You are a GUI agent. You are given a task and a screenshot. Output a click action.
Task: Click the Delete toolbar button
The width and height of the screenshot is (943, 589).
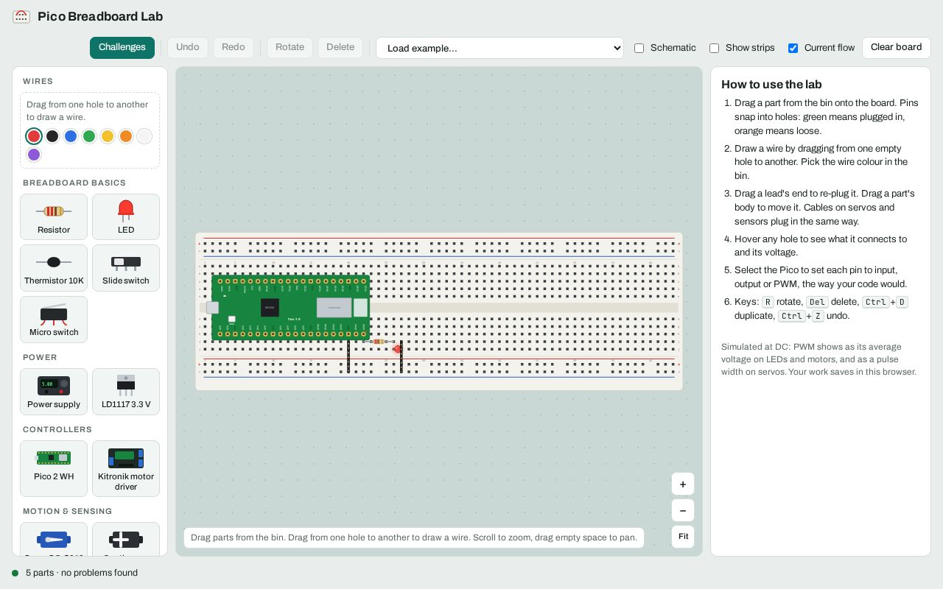point(340,47)
